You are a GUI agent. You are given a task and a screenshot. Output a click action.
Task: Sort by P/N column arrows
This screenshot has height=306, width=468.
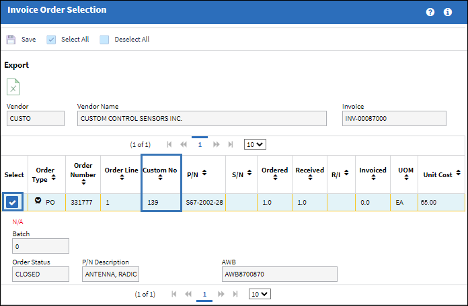204,172
